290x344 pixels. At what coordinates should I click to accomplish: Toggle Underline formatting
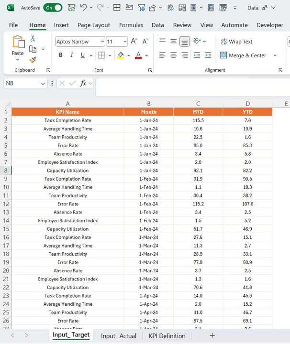click(83, 55)
